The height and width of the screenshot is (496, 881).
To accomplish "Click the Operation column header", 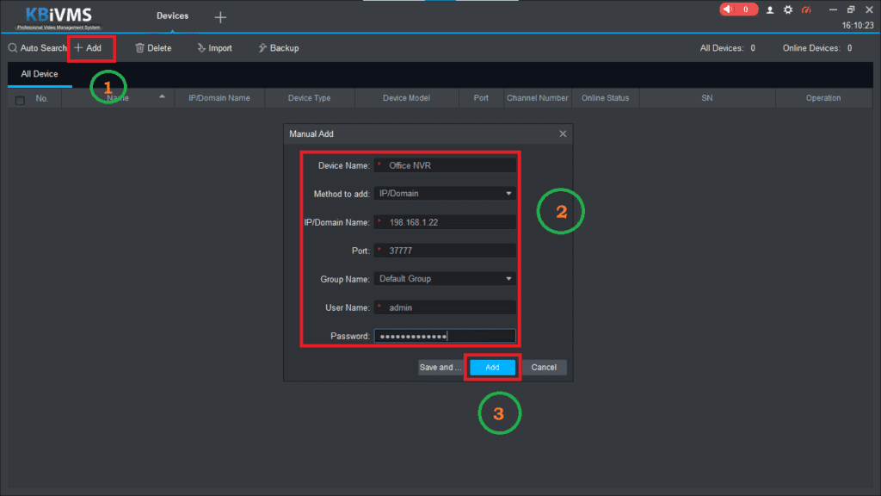I will pyautogui.click(x=823, y=98).
